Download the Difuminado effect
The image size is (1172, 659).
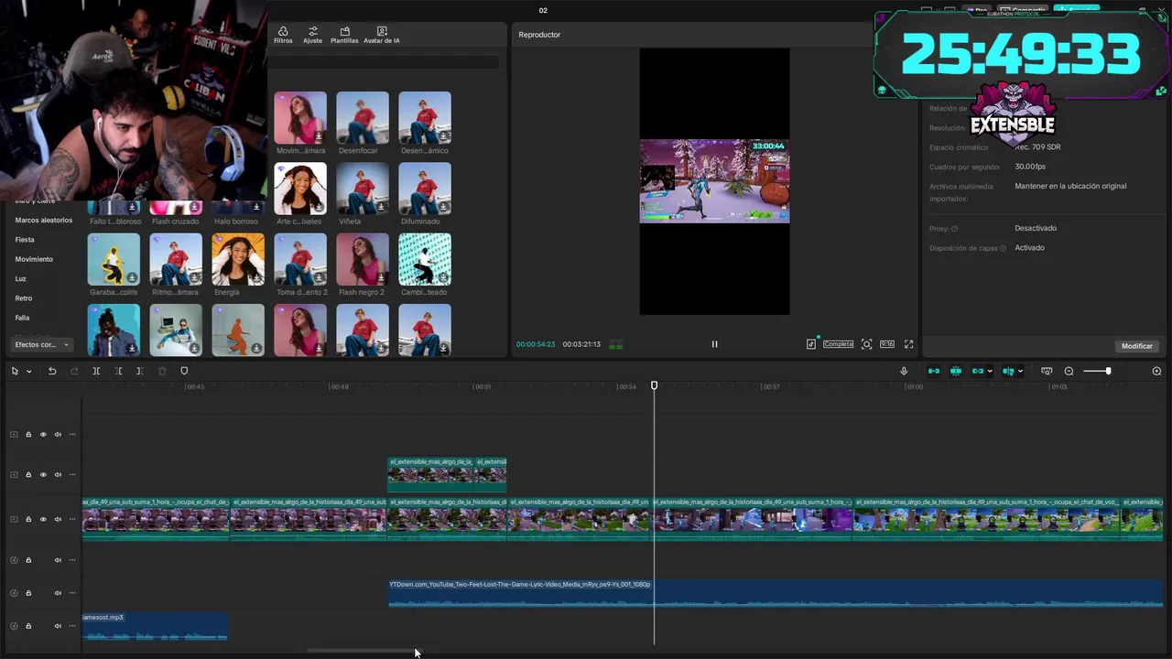[444, 208]
